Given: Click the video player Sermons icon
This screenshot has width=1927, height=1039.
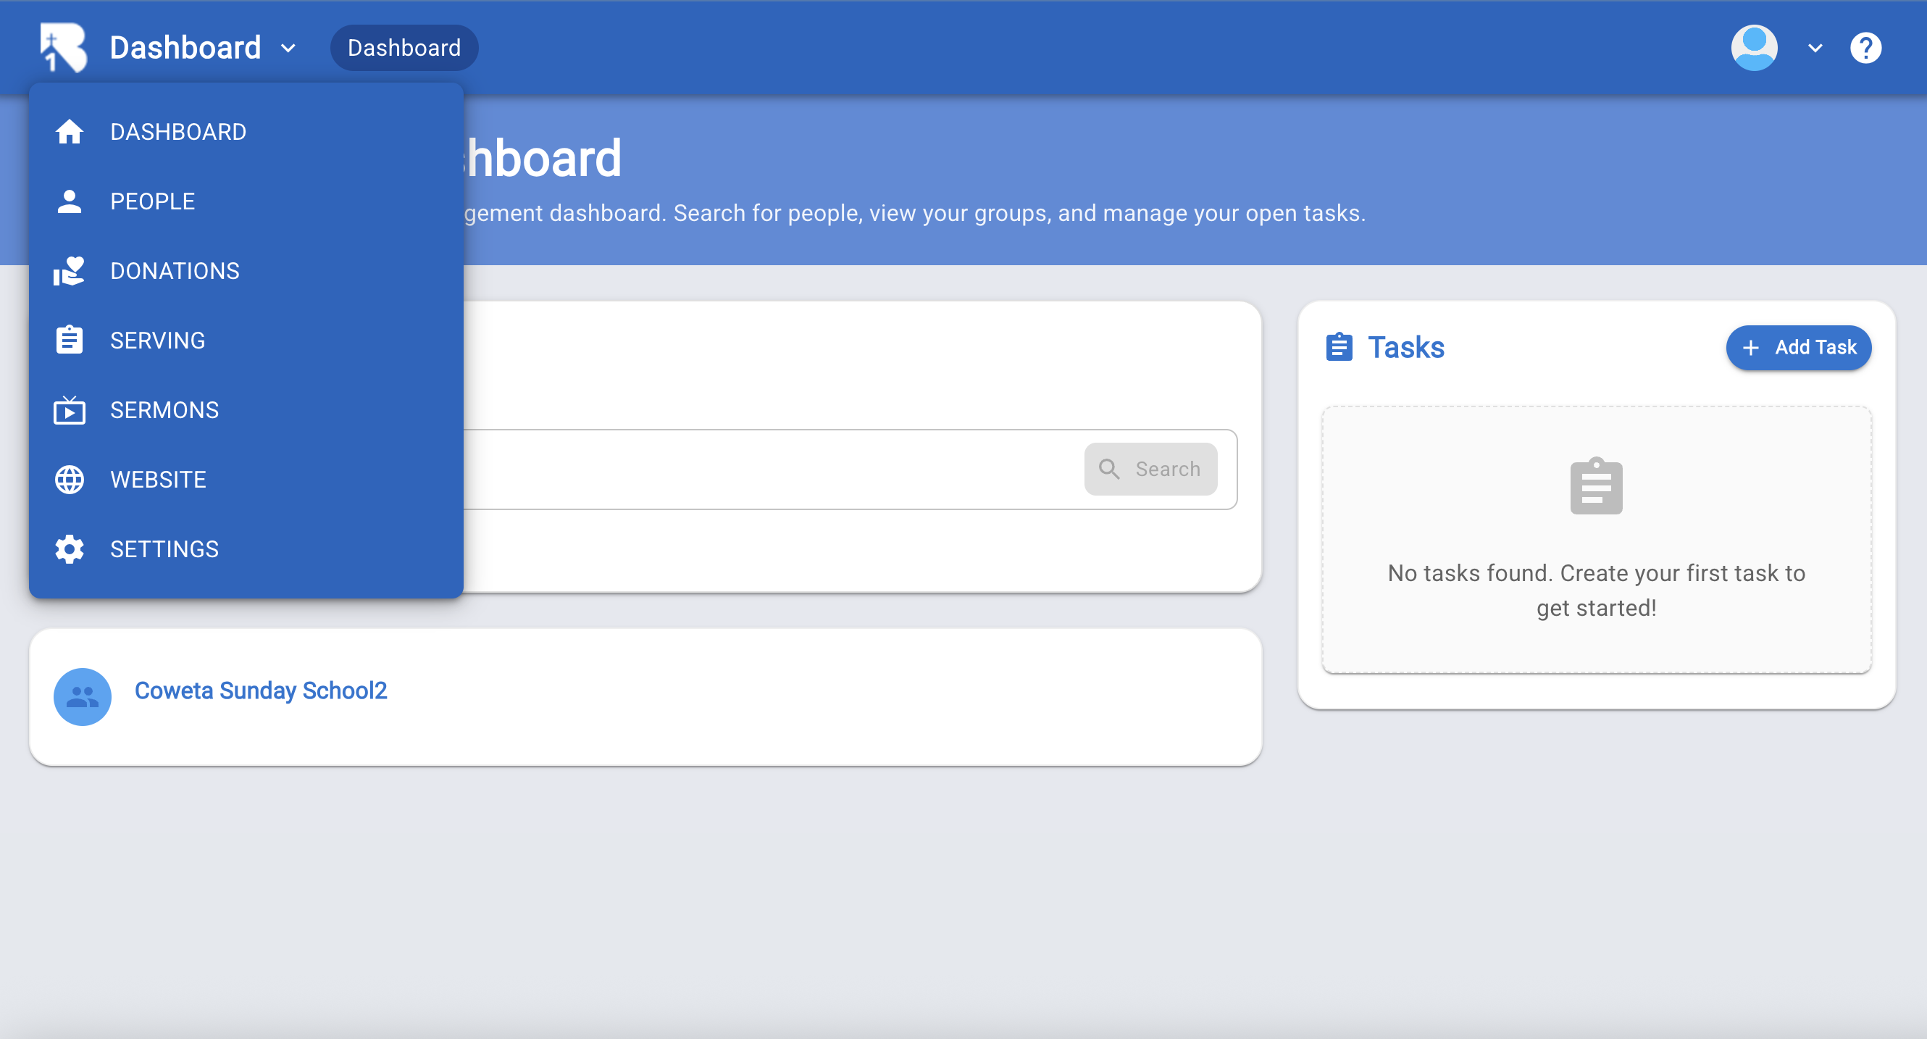Looking at the screenshot, I should pyautogui.click(x=69, y=410).
